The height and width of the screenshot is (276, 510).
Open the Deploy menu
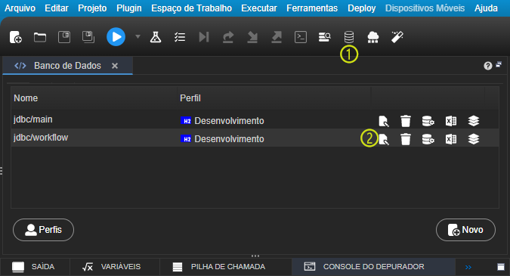click(x=362, y=8)
